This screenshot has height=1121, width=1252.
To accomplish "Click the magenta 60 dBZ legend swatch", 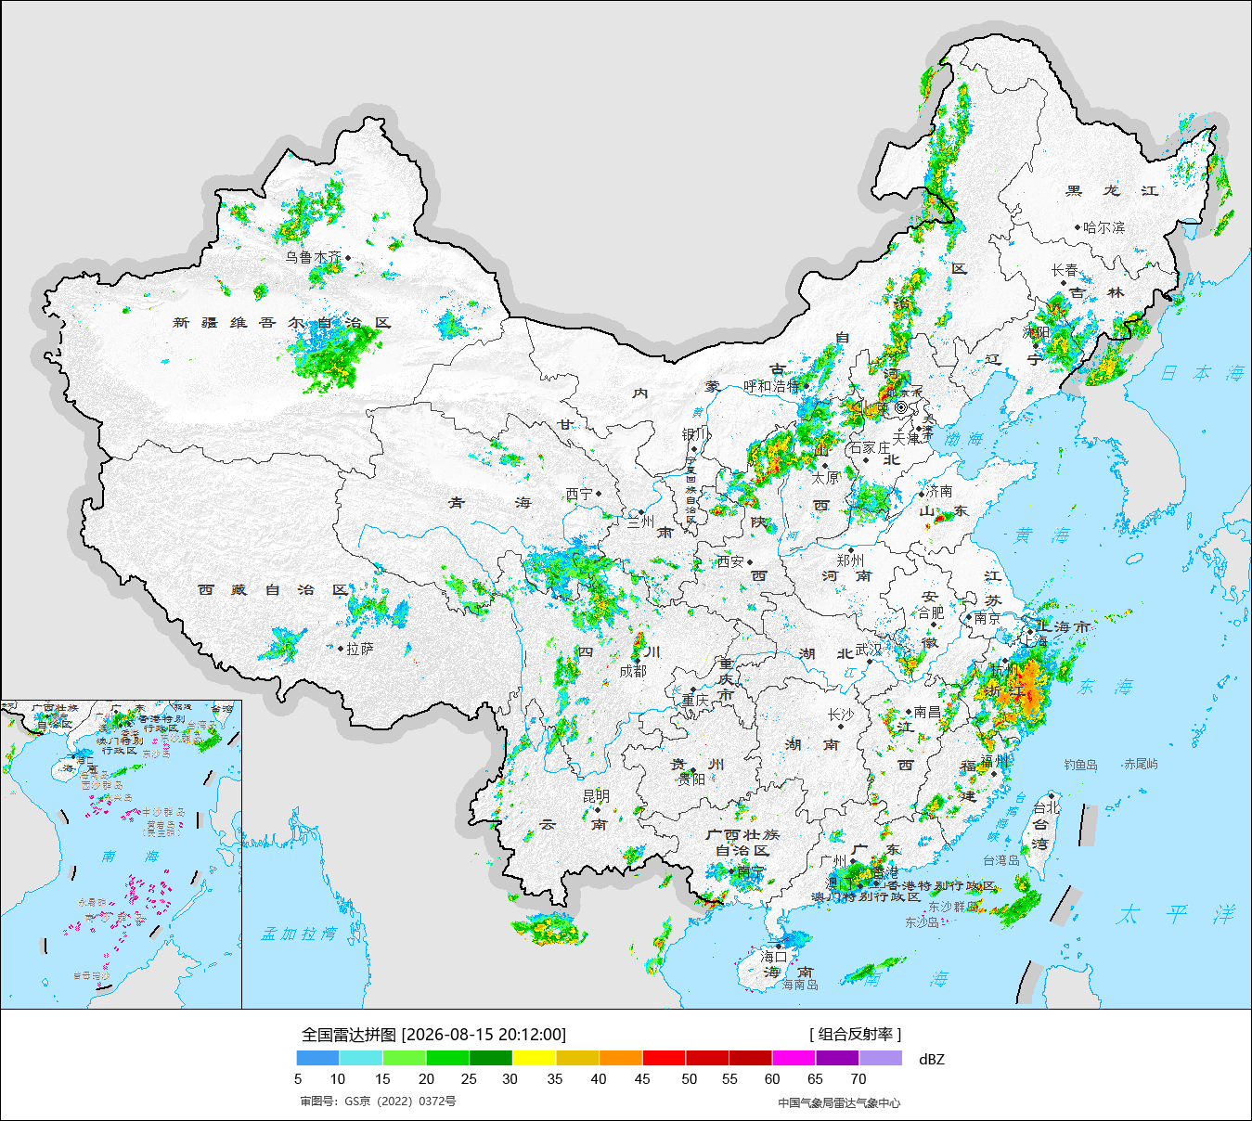I will [x=794, y=1057].
